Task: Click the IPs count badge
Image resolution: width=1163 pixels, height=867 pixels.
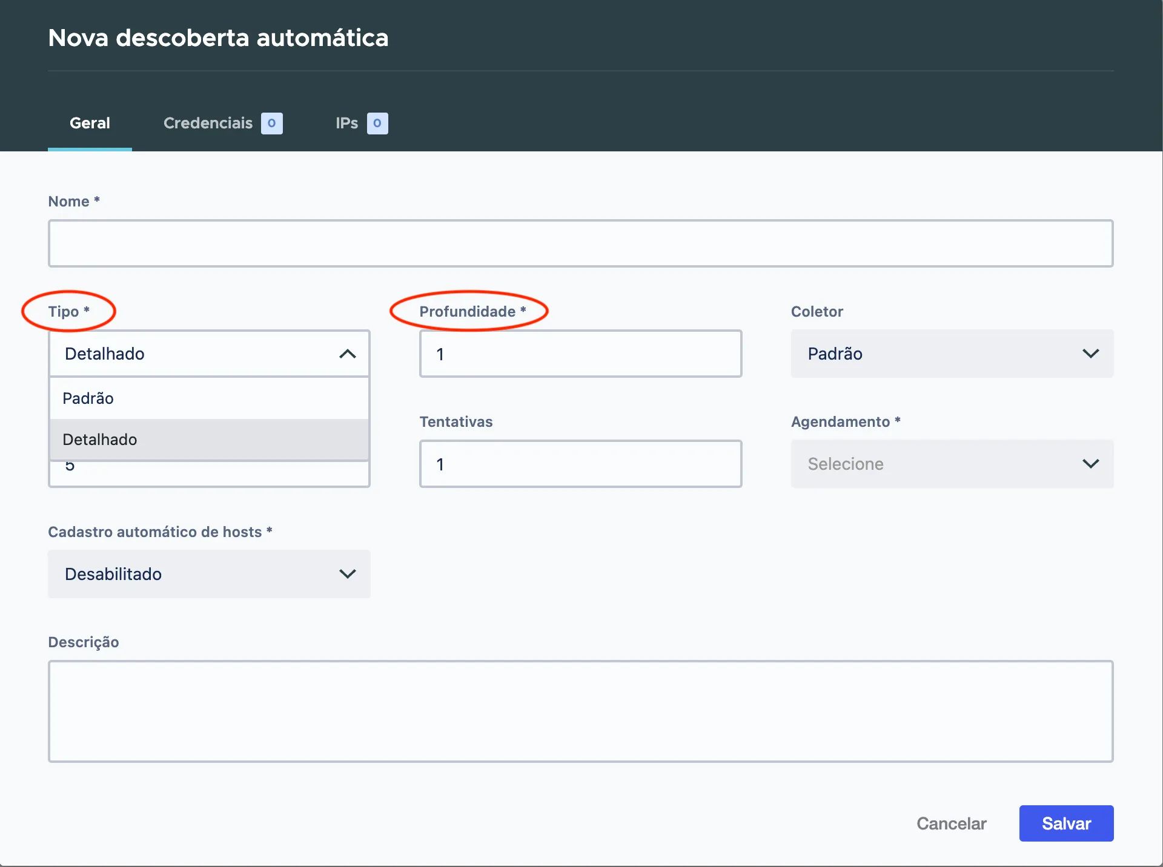Action: [377, 124]
